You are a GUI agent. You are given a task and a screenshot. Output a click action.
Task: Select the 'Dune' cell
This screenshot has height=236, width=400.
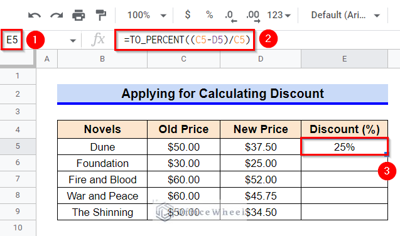[x=102, y=147]
